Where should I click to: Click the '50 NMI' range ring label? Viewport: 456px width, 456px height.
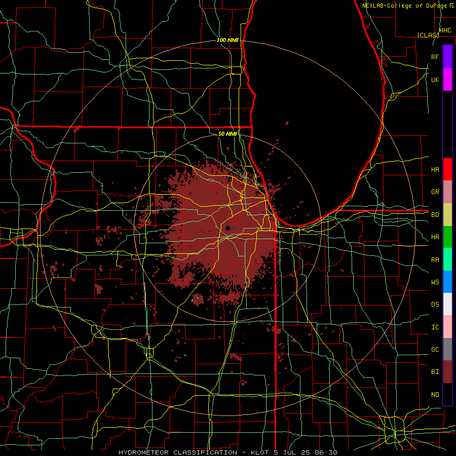pyautogui.click(x=227, y=134)
